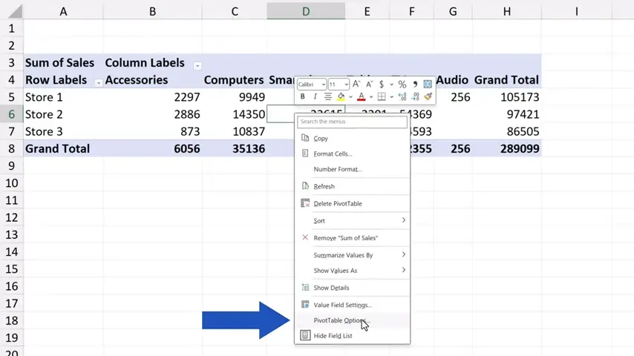This screenshot has height=356, width=634.
Task: Click the Format Painter brush icon
Action: [x=428, y=97]
